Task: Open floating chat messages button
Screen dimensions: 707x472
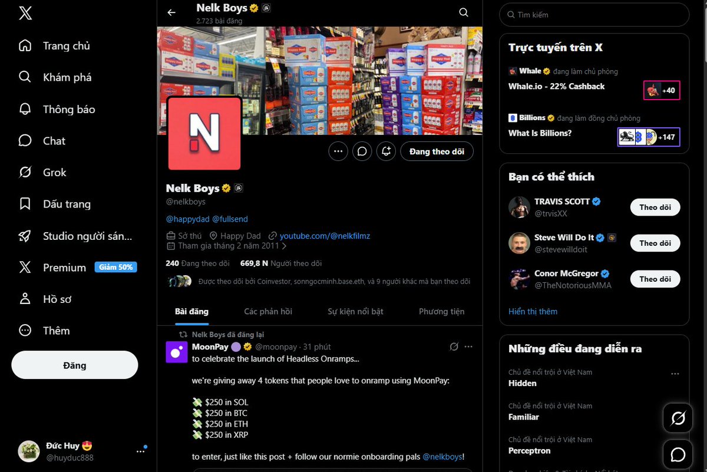Action: tap(678, 454)
